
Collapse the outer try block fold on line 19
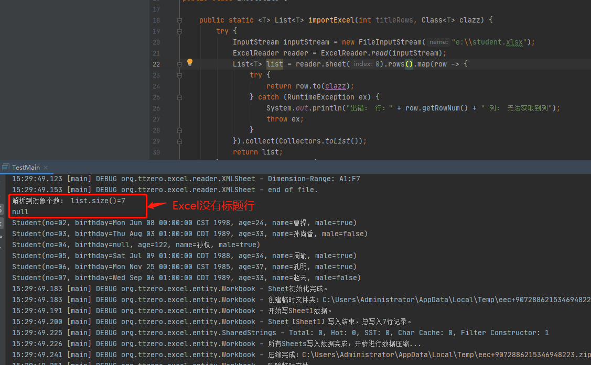(x=179, y=31)
